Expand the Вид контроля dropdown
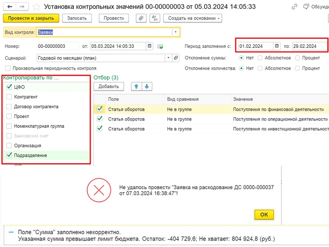The width and height of the screenshot is (329, 247). [x=176, y=32]
